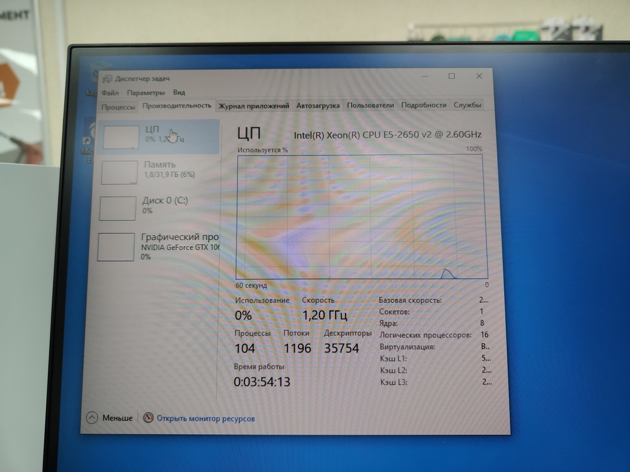The width and height of the screenshot is (630, 472).
Task: Switch to the Журнал приложений tab
Action: 253,106
